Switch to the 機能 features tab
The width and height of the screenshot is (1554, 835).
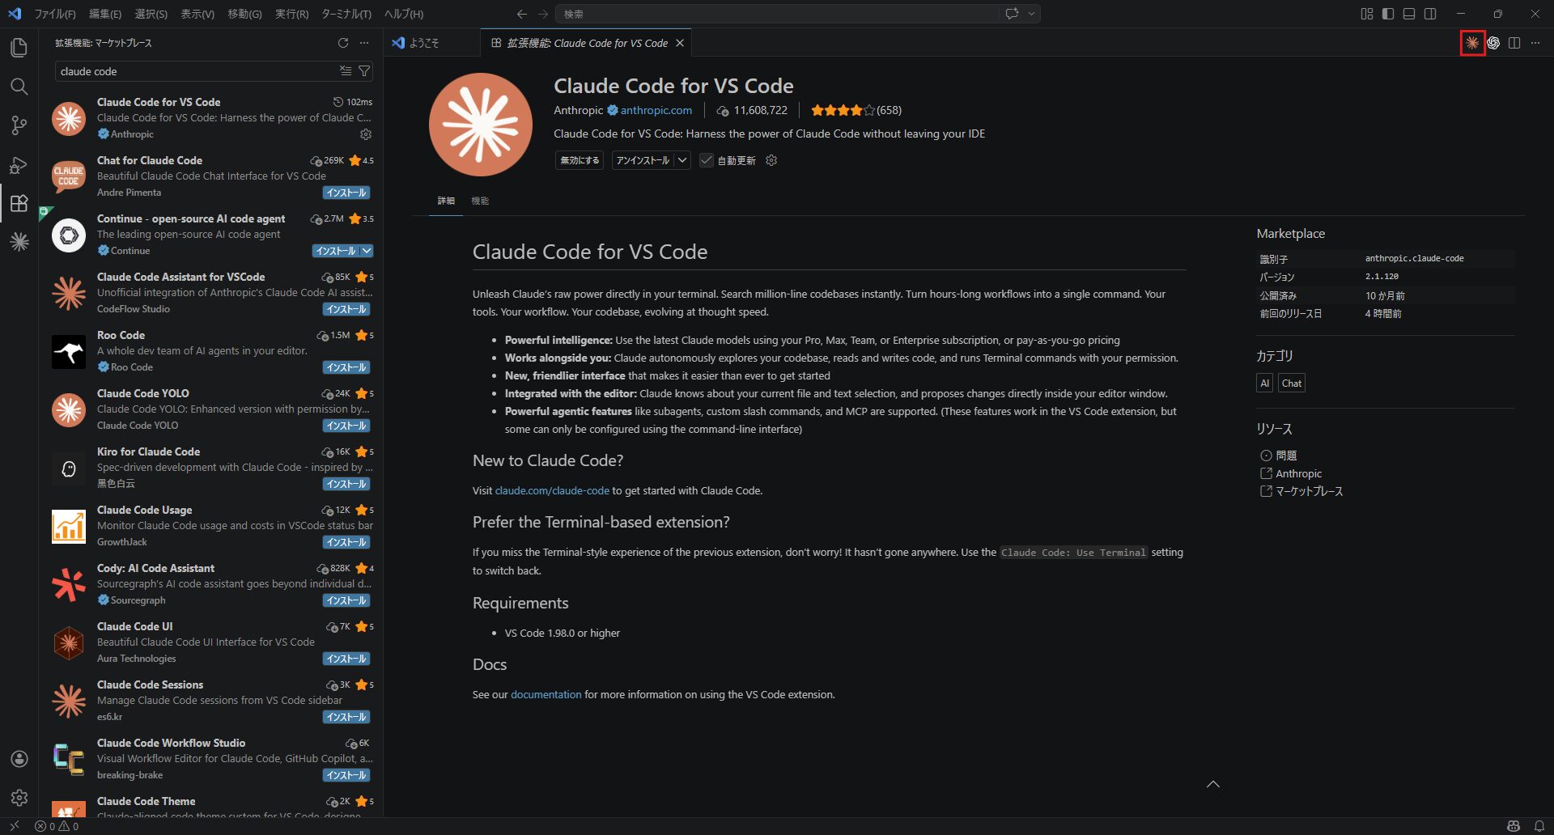pos(480,201)
